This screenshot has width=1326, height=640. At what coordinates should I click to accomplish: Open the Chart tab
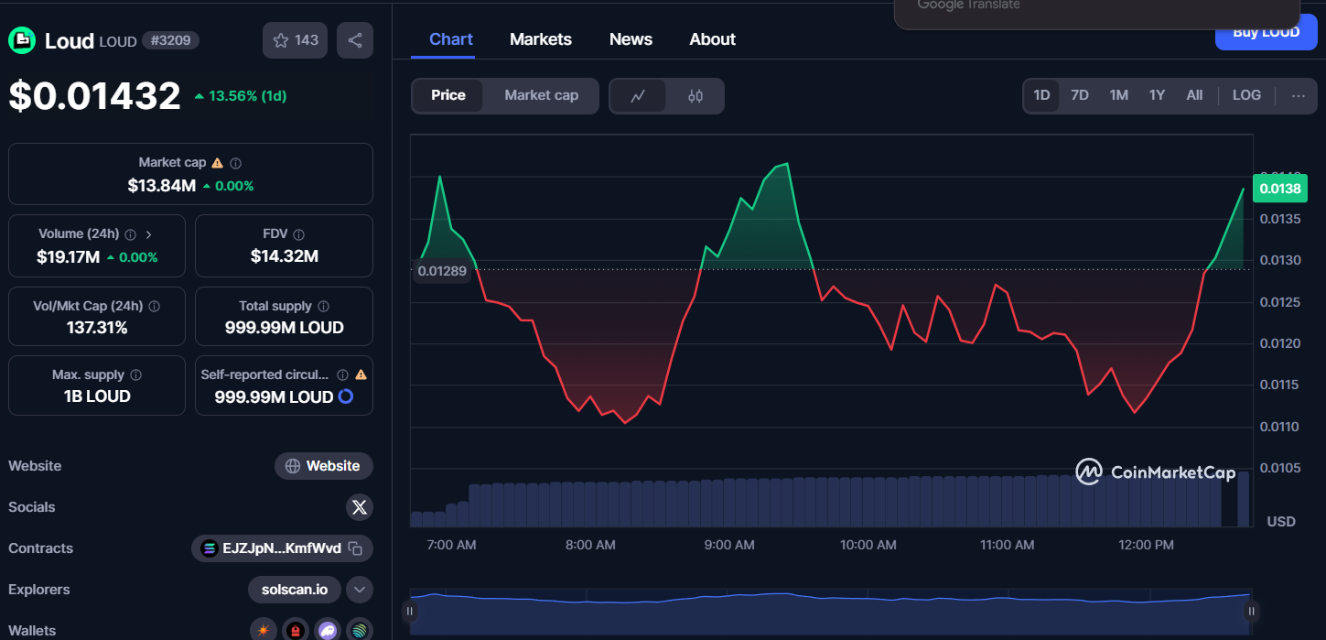451,39
